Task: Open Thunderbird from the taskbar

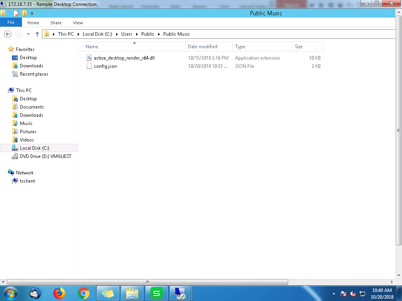Action: (35, 293)
